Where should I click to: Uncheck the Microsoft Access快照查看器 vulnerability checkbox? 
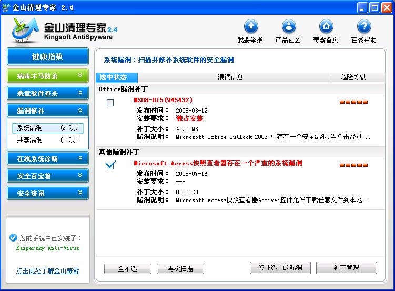pos(110,165)
